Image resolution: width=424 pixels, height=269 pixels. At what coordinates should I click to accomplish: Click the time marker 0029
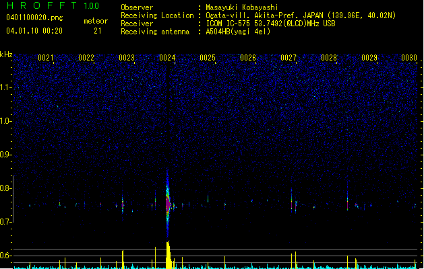[369, 58]
